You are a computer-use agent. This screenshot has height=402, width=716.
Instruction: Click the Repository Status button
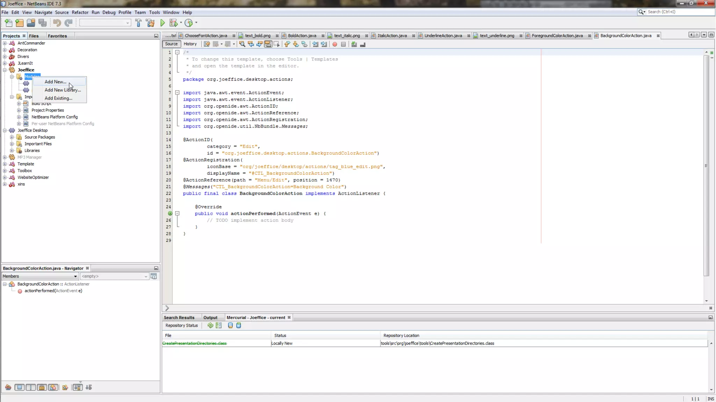pos(181,325)
